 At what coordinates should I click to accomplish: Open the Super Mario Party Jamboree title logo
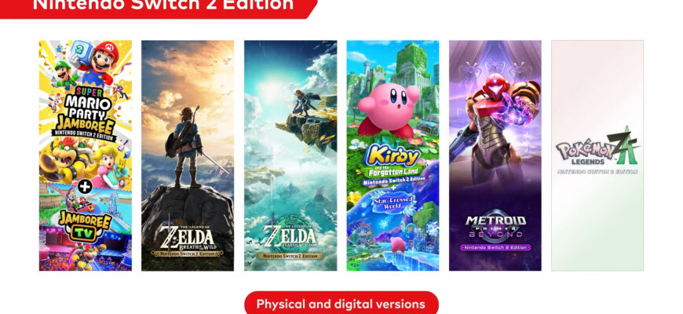[85, 113]
